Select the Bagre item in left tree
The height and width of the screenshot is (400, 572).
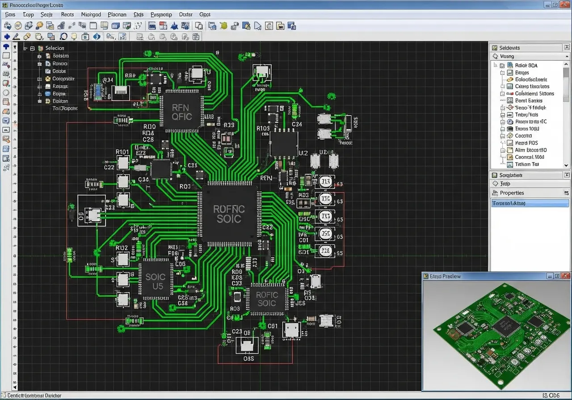pyautogui.click(x=59, y=94)
